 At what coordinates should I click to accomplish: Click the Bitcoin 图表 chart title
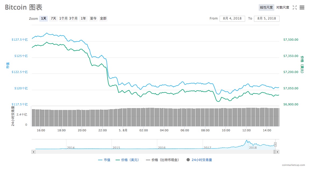24,7
